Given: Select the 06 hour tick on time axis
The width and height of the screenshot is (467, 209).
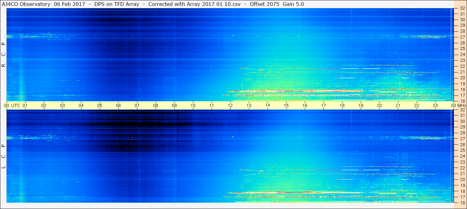Looking at the screenshot, I should click(118, 105).
